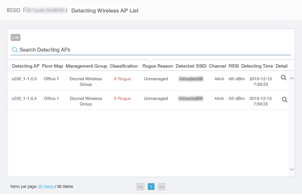Click scroll up arrow in list scrollbar
Viewport: 302px width, 195px height.
pyautogui.click(x=292, y=78)
